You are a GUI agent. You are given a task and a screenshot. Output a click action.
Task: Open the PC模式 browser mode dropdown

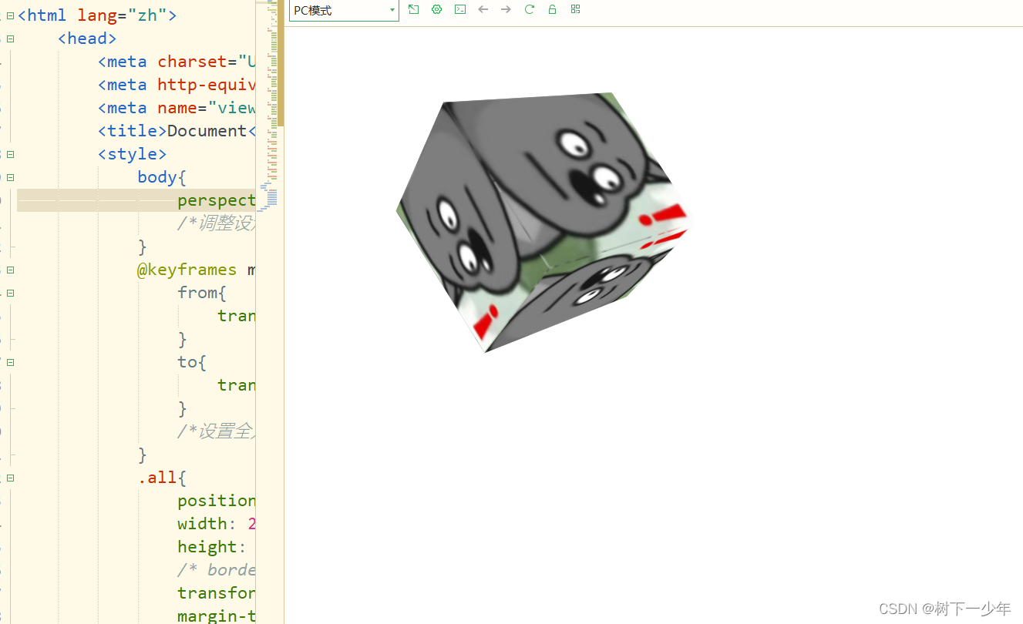[x=344, y=11]
